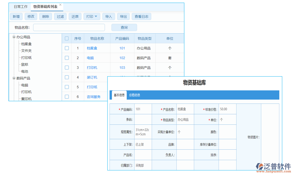Click the 查询 (Search) button
Viewport: 294px width, 176px height.
(124, 27)
